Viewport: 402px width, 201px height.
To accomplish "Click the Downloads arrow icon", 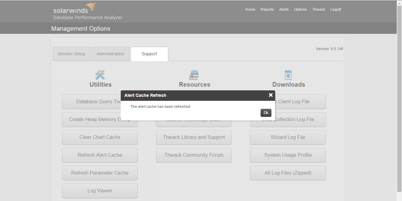I will (x=288, y=75).
